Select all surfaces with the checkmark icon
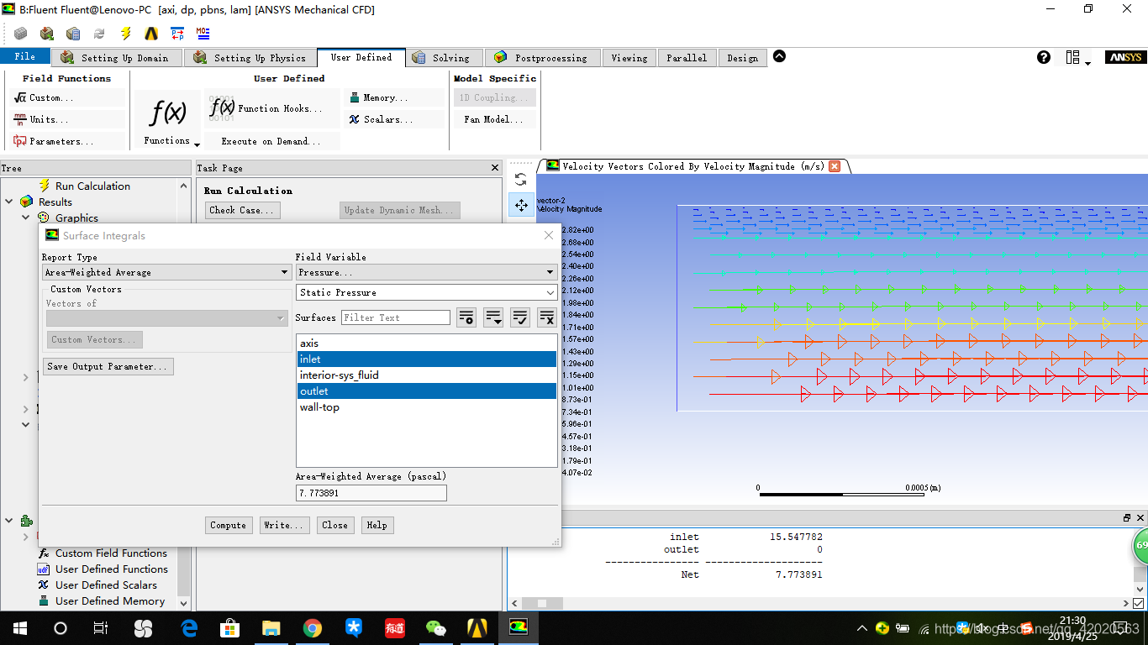The width and height of the screenshot is (1148, 645). click(520, 317)
